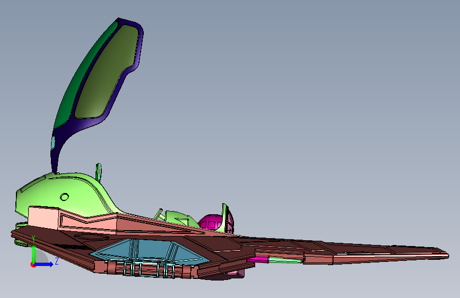Click the circular port on the green fuselage
460x298 pixels.
point(64,197)
